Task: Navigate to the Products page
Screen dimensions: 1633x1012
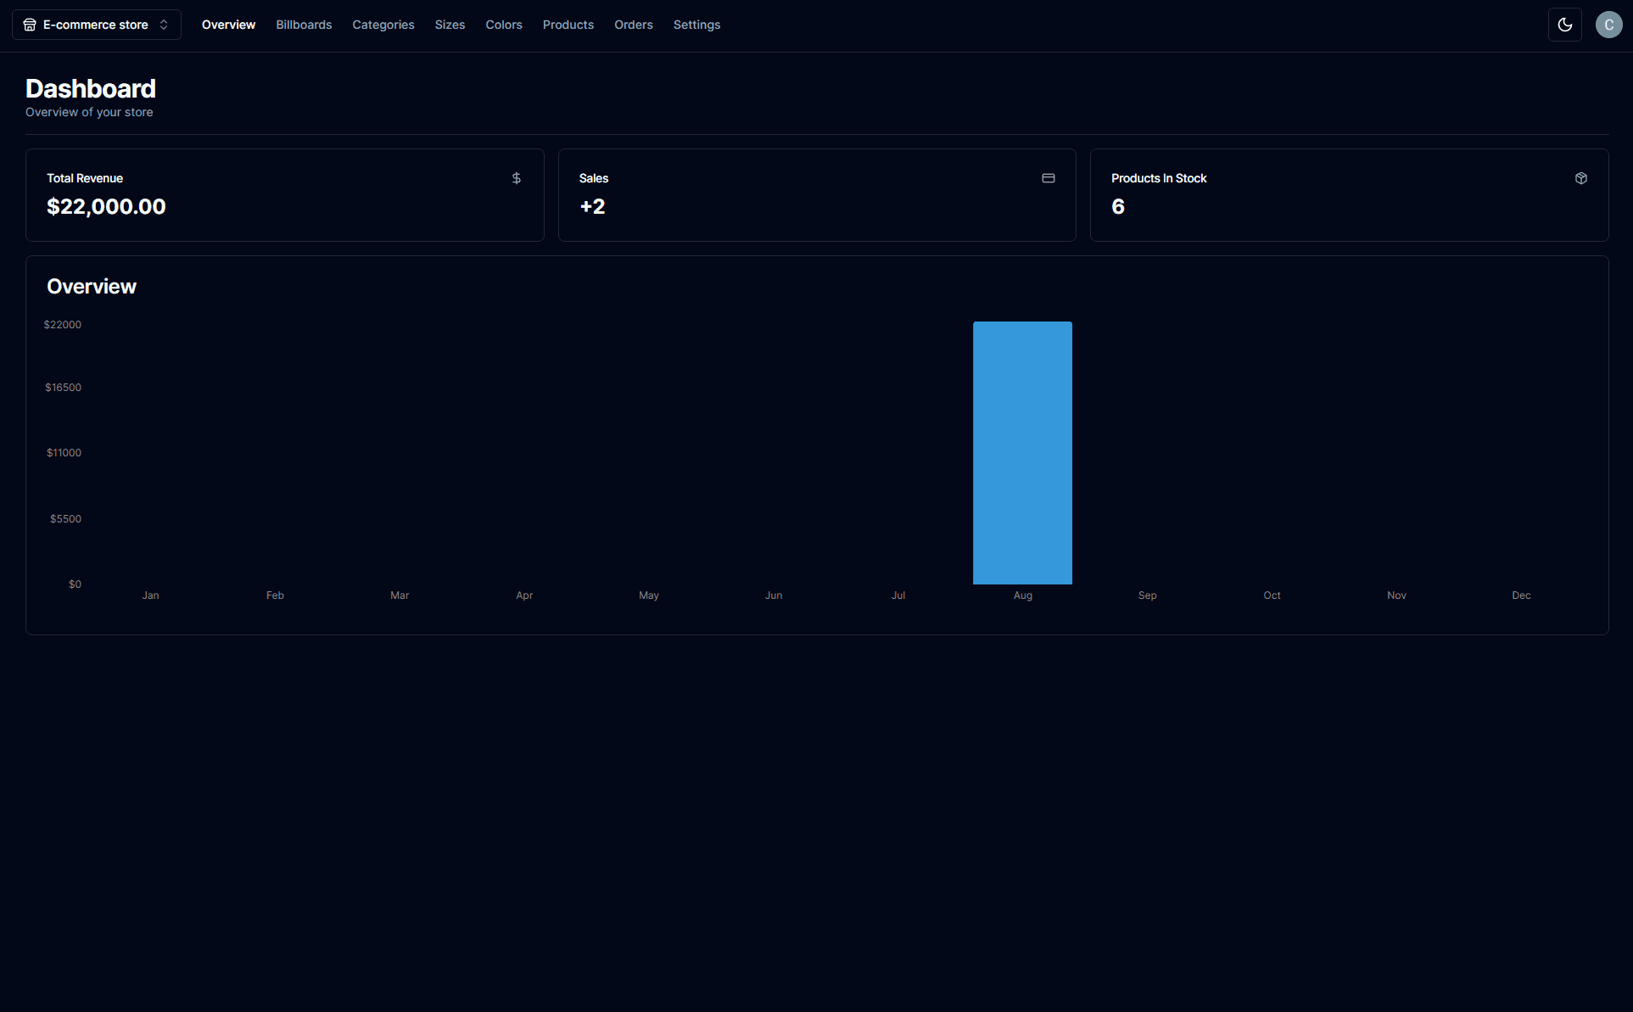Action: pos(568,25)
